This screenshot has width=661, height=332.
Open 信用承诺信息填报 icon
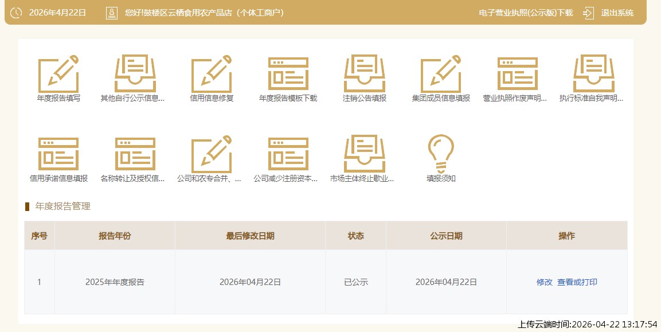click(x=58, y=154)
